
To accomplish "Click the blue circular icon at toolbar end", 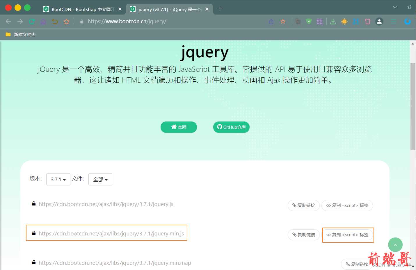I will [408, 21].
